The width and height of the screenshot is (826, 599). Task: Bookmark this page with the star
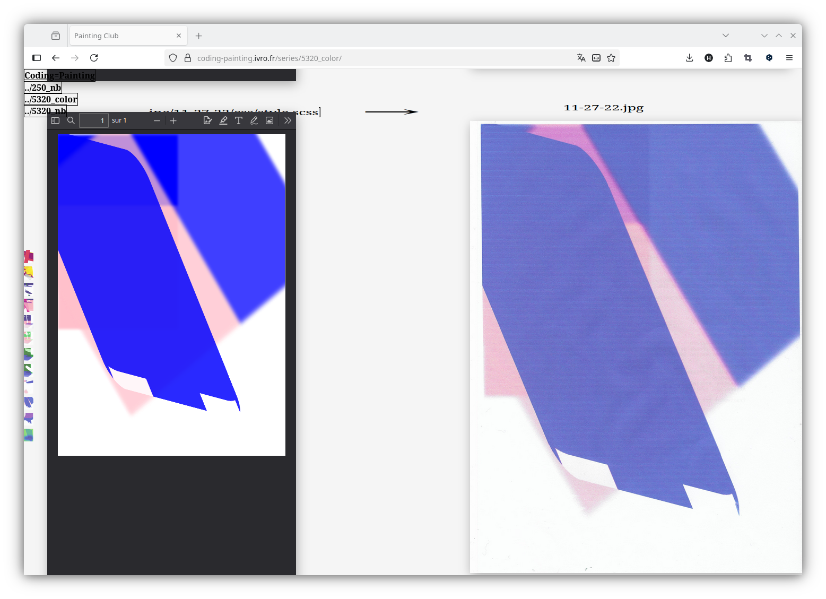coord(611,58)
